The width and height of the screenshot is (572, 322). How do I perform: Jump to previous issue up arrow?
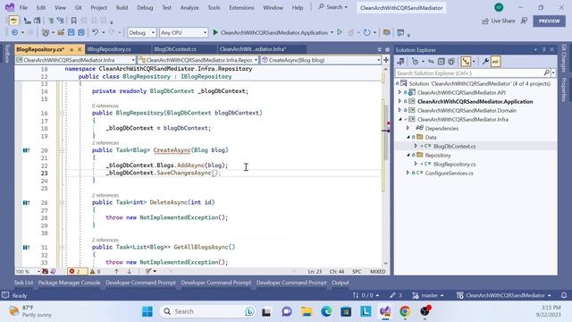point(116,271)
